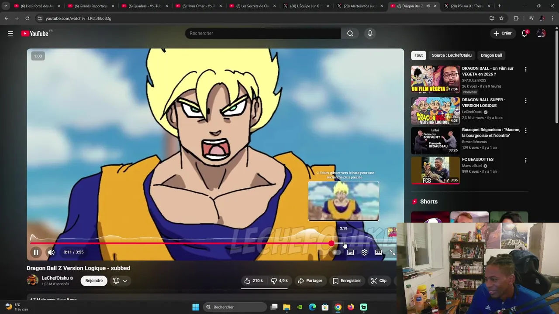Viewport: 559px width, 314px height.
Task: Toggle subtitles with the captions button
Action: coord(350,252)
